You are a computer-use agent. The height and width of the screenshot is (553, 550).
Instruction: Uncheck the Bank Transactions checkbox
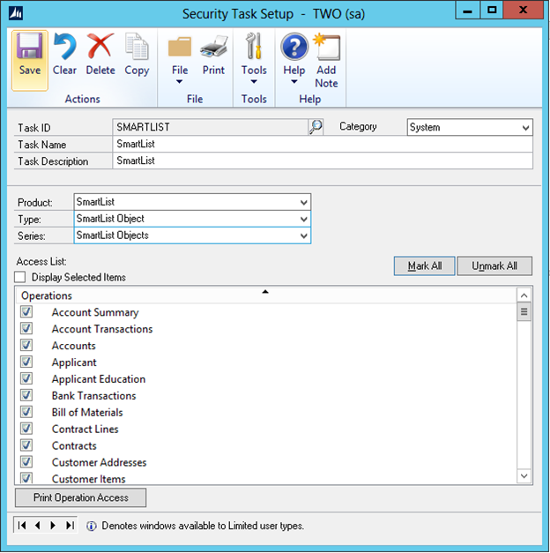(26, 395)
